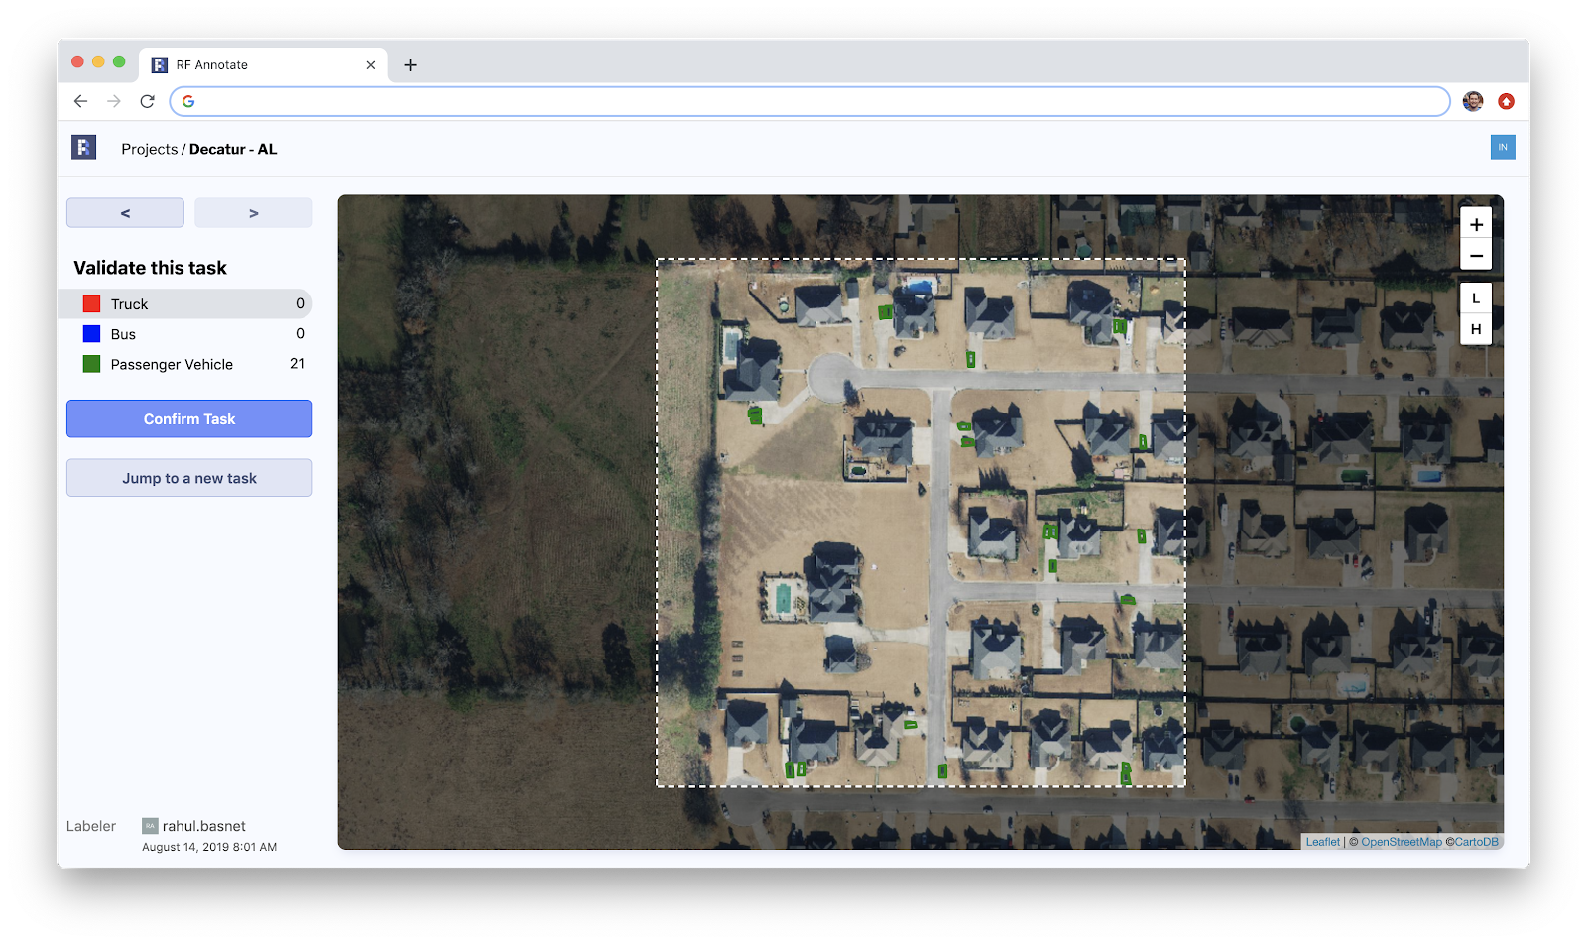Click the timestamp August 14, 2019 8:01 AM

coord(209,847)
